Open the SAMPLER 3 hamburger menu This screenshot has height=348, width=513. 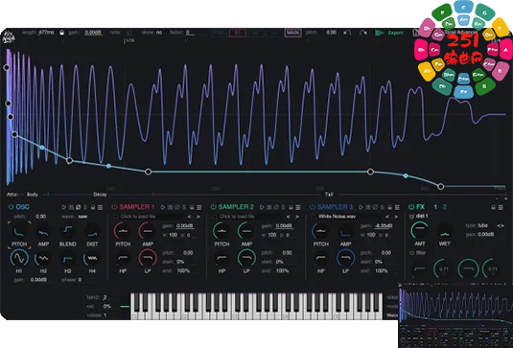[x=397, y=207]
